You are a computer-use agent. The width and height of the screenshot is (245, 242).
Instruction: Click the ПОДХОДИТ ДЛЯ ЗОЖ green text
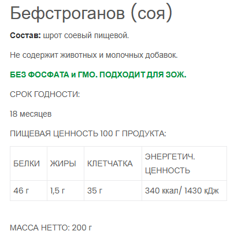[x=143, y=75]
